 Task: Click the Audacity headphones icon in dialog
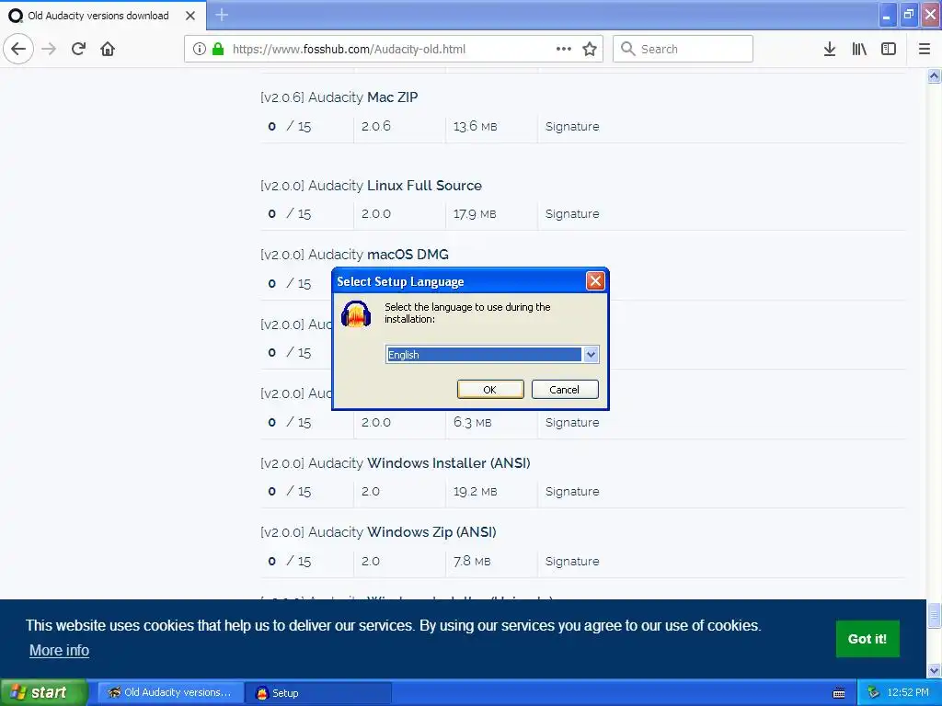356,314
